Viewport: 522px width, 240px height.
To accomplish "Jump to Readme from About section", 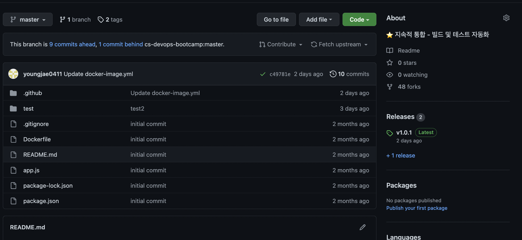I will click(409, 50).
